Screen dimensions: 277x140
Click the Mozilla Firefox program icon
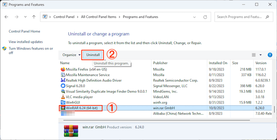tap(63, 69)
